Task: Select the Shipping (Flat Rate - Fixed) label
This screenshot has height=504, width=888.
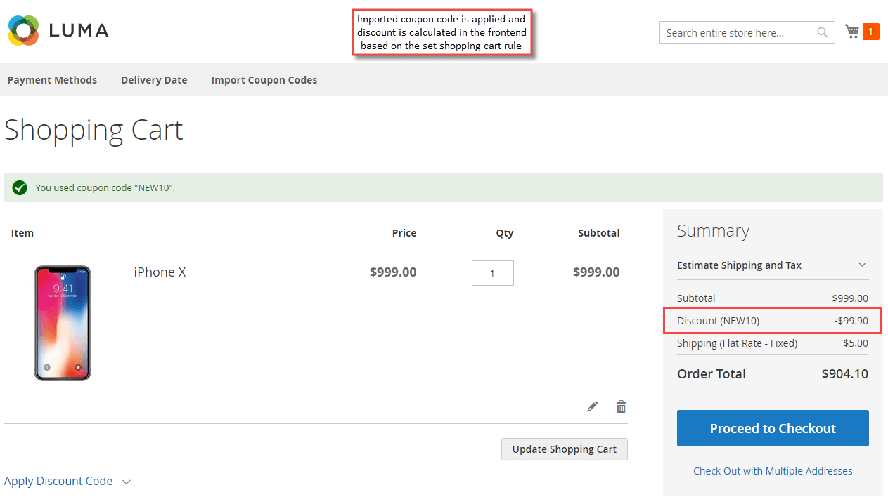Action: pos(737,343)
